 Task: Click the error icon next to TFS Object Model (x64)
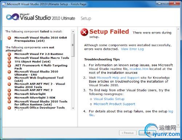point(9,62)
